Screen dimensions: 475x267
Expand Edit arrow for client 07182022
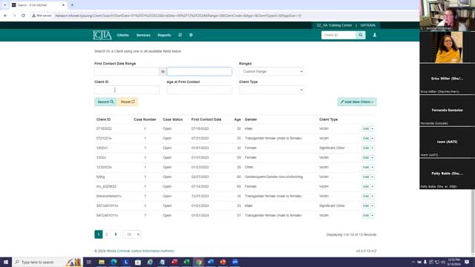click(373, 128)
